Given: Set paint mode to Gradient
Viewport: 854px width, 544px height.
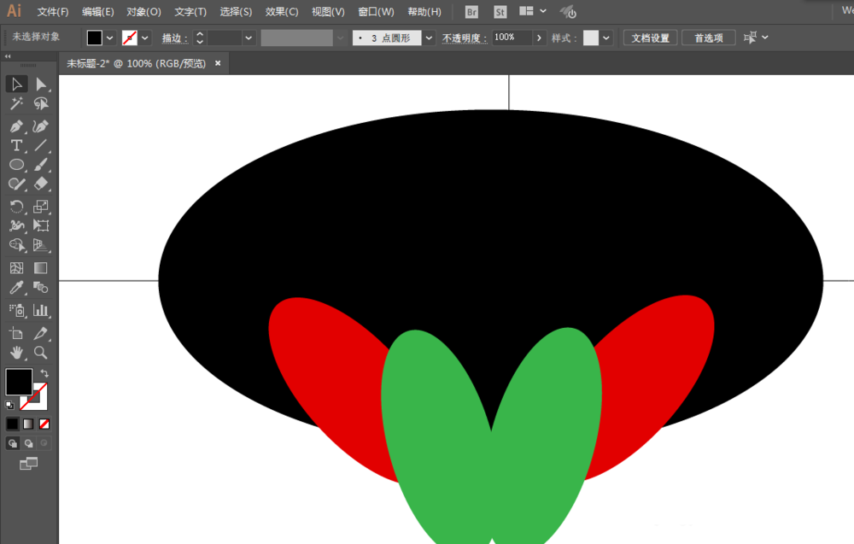Looking at the screenshot, I should [28, 424].
